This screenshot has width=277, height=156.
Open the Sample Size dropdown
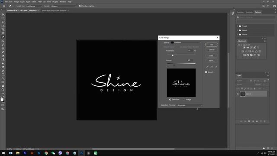coord(34,6)
